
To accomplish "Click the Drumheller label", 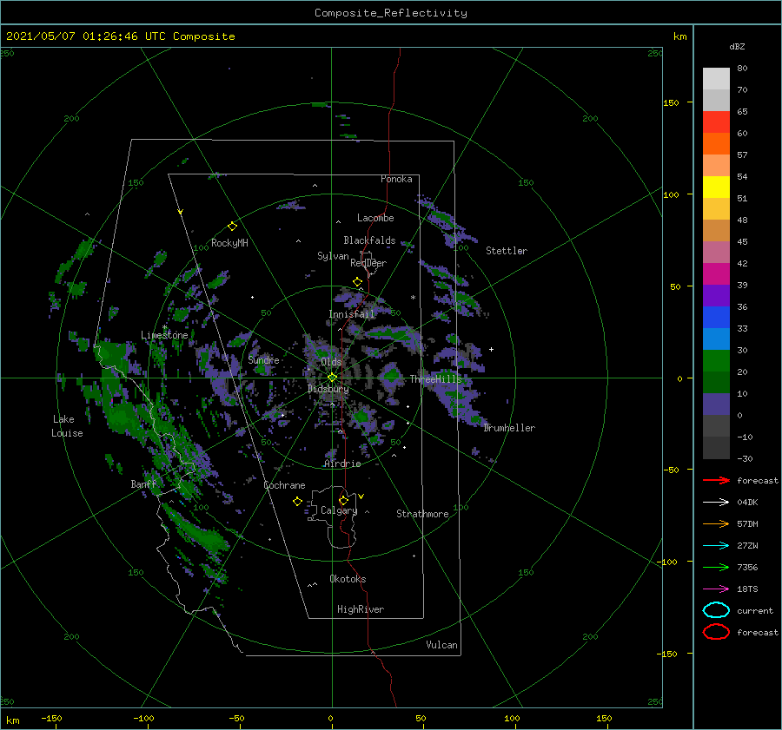I will (509, 428).
